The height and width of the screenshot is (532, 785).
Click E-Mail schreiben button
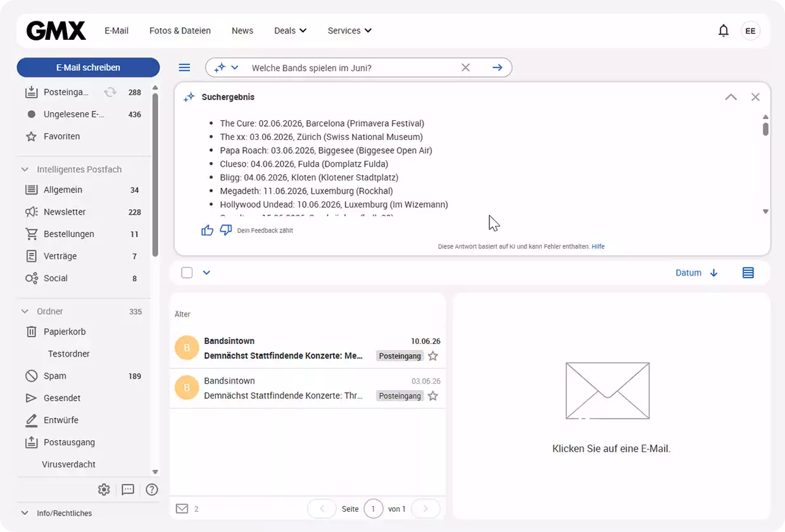point(88,68)
